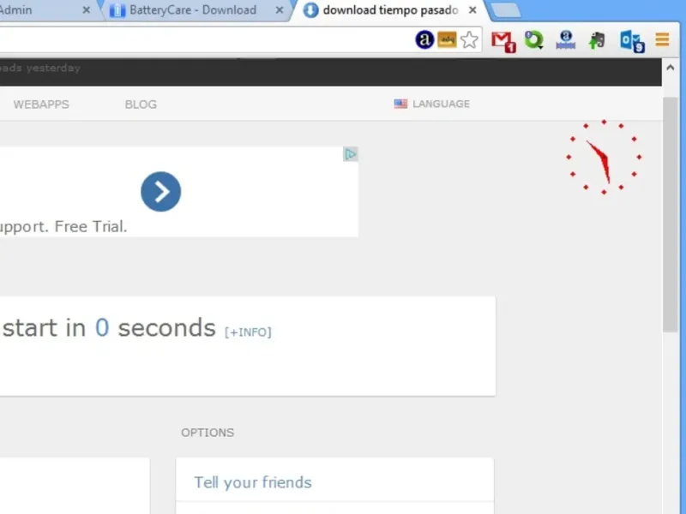Switch to the BatteryCare - Download tab
Viewport: 686px width, 514px height.
[x=192, y=10]
